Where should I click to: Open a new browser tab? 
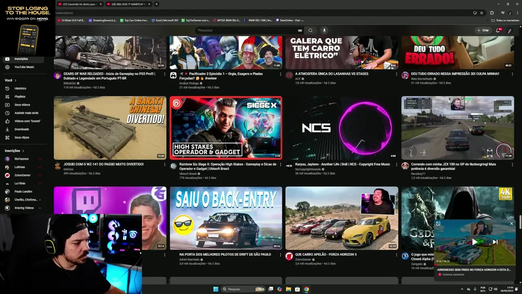(x=157, y=4)
